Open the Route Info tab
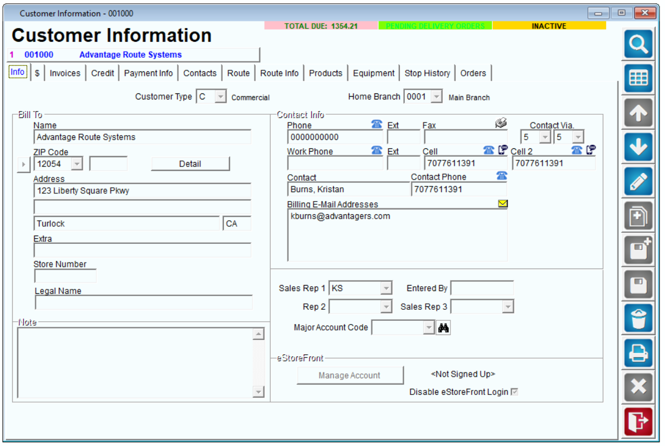665x446 pixels. (279, 73)
